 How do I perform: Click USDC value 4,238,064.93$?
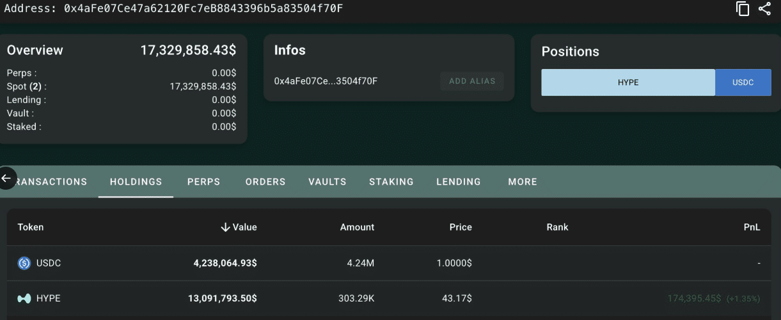(225, 263)
